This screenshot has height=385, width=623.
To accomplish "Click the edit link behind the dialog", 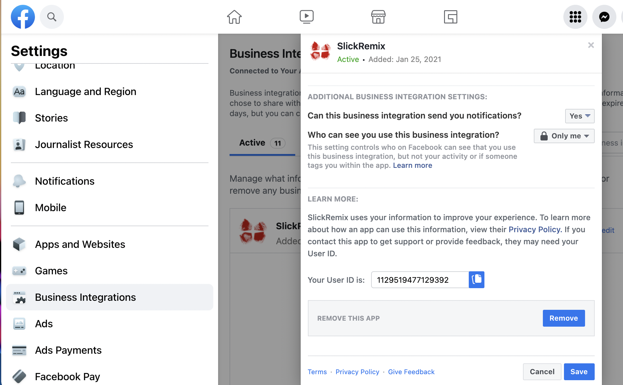I will pyautogui.click(x=608, y=230).
